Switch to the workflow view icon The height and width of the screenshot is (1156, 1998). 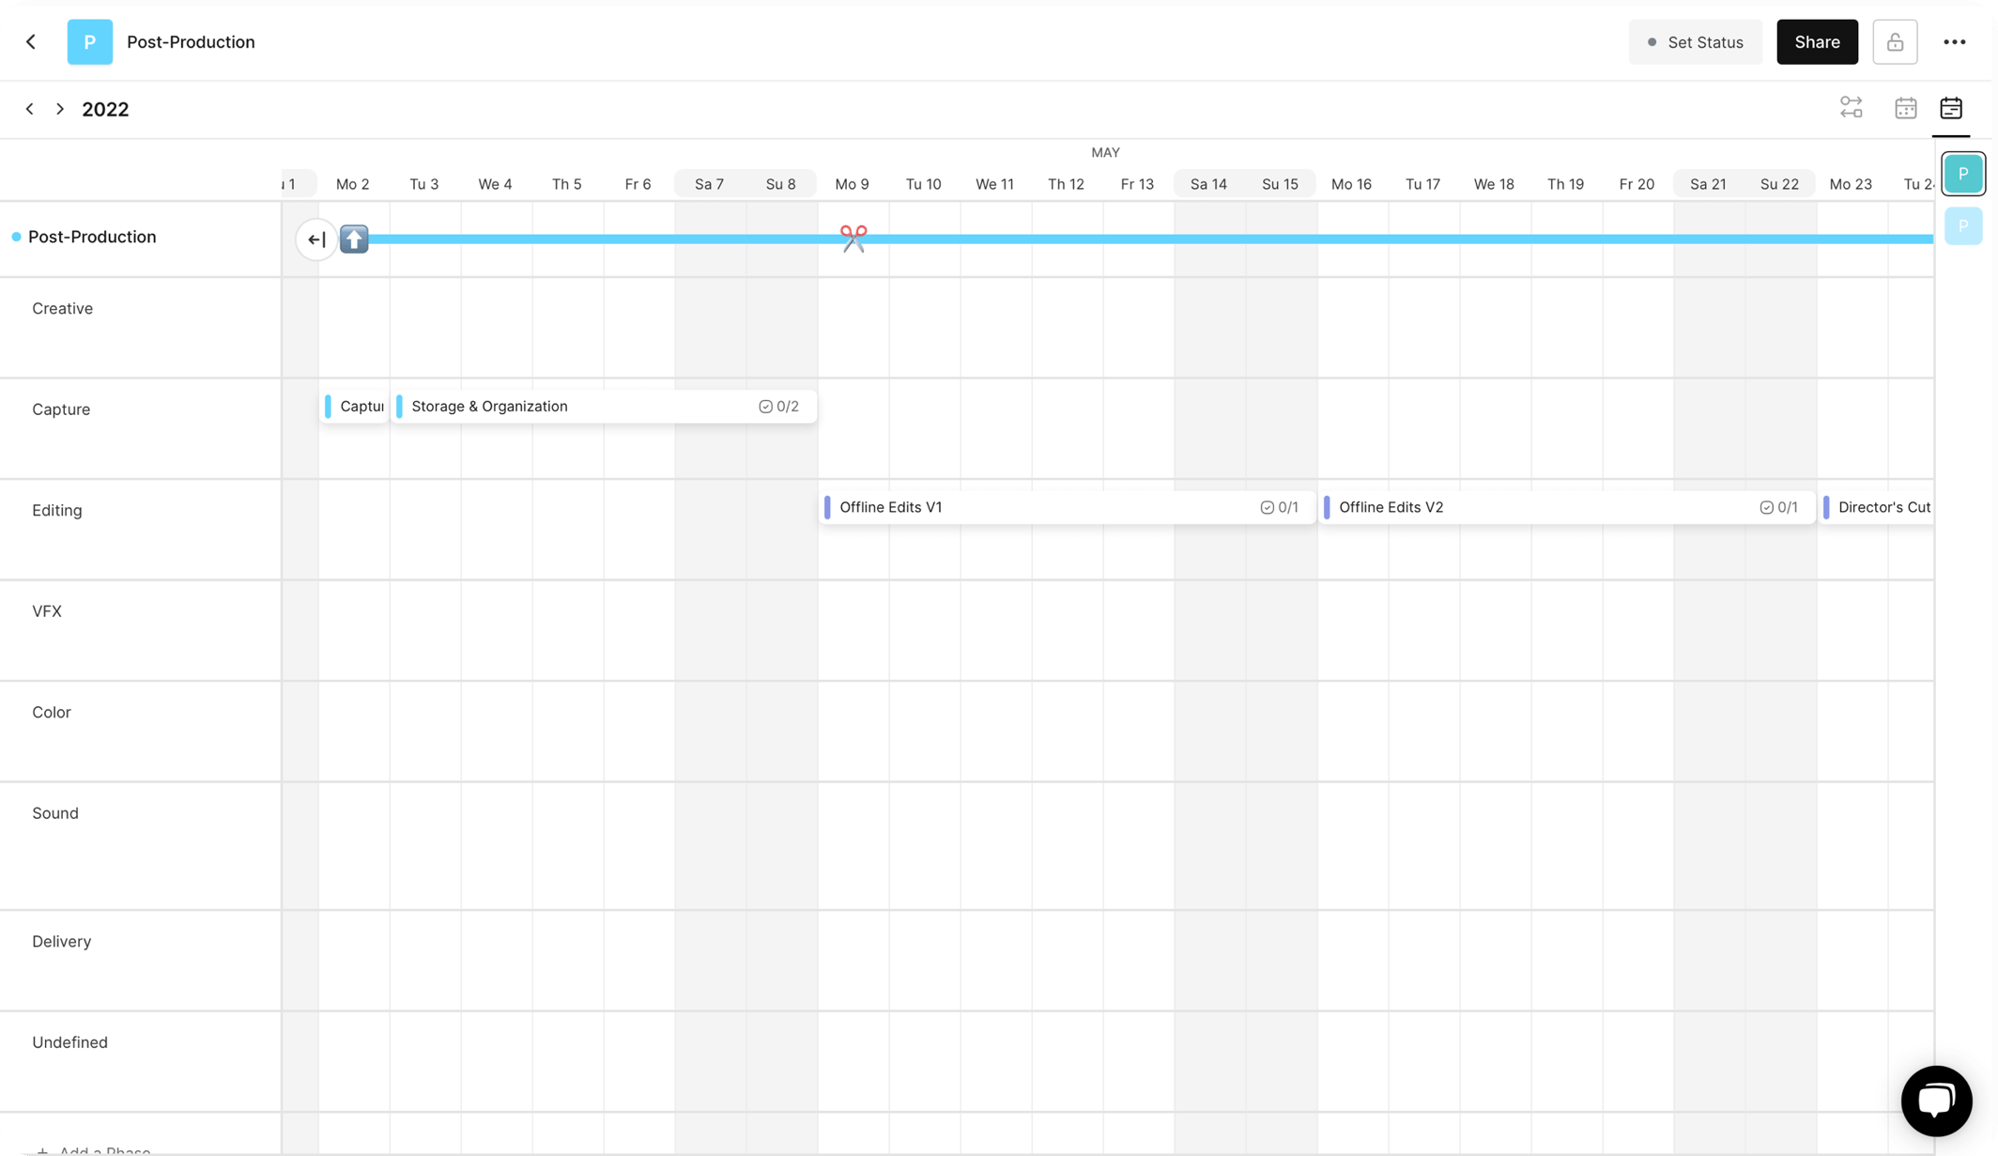pyautogui.click(x=1851, y=108)
